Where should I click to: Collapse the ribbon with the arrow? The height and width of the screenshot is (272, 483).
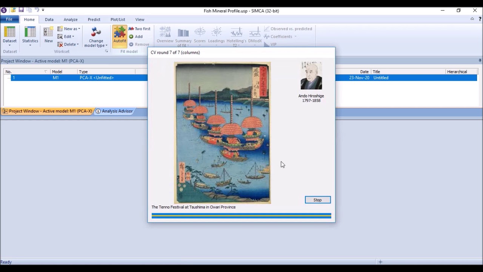pyautogui.click(x=472, y=19)
